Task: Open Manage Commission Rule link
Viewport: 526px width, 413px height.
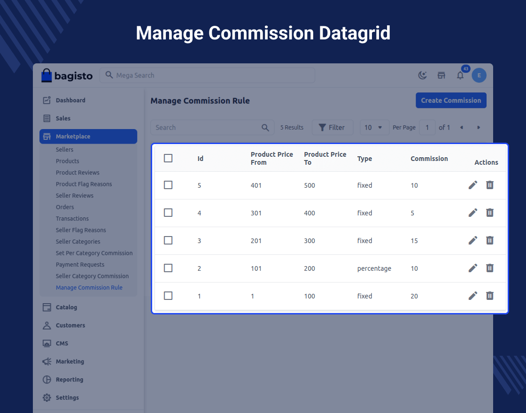Action: click(89, 288)
